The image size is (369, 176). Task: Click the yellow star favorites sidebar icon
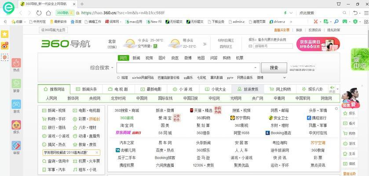tap(5, 34)
